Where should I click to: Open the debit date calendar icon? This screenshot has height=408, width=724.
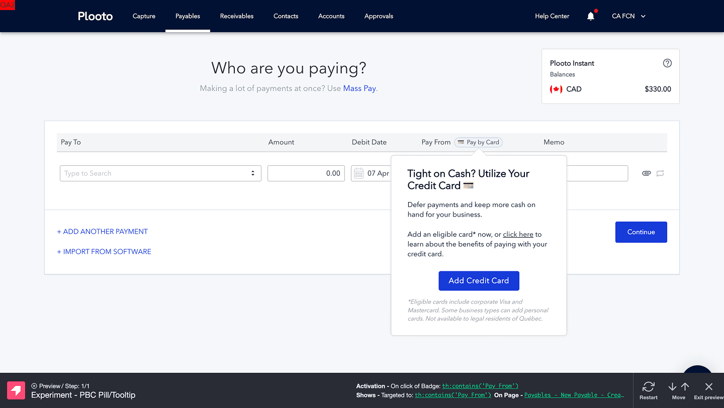(x=358, y=173)
